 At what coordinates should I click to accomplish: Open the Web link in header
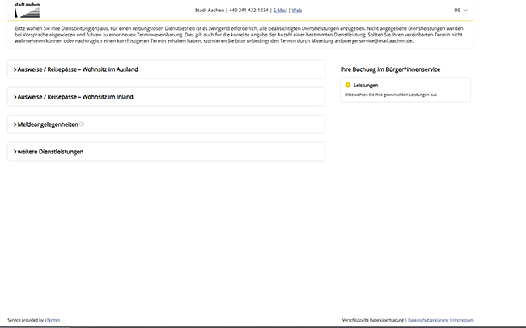pyautogui.click(x=297, y=11)
